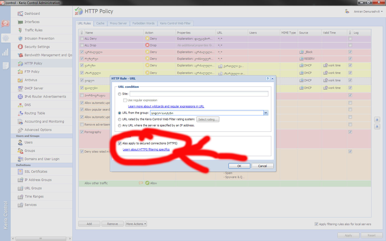Open Kerio Control Web Filter tab
Viewport: 386px width, 241px height.
(x=175, y=23)
